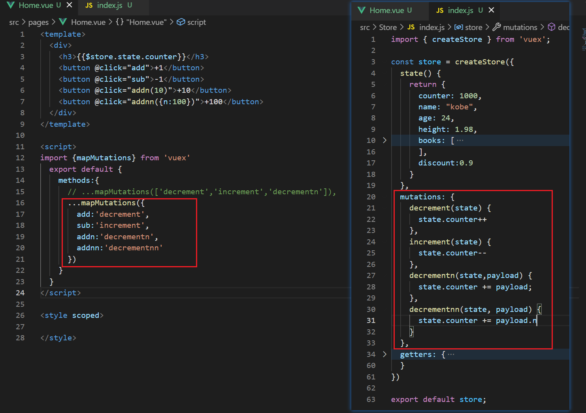Click the Vue file icon in left breadcrumb
This screenshot has height=413, width=586.
tap(63, 22)
